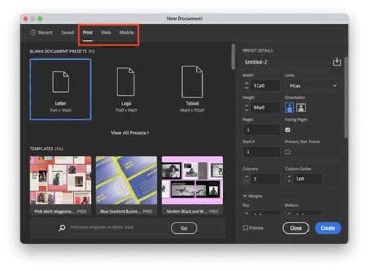
Task: Click the Close button
Action: coord(296,228)
